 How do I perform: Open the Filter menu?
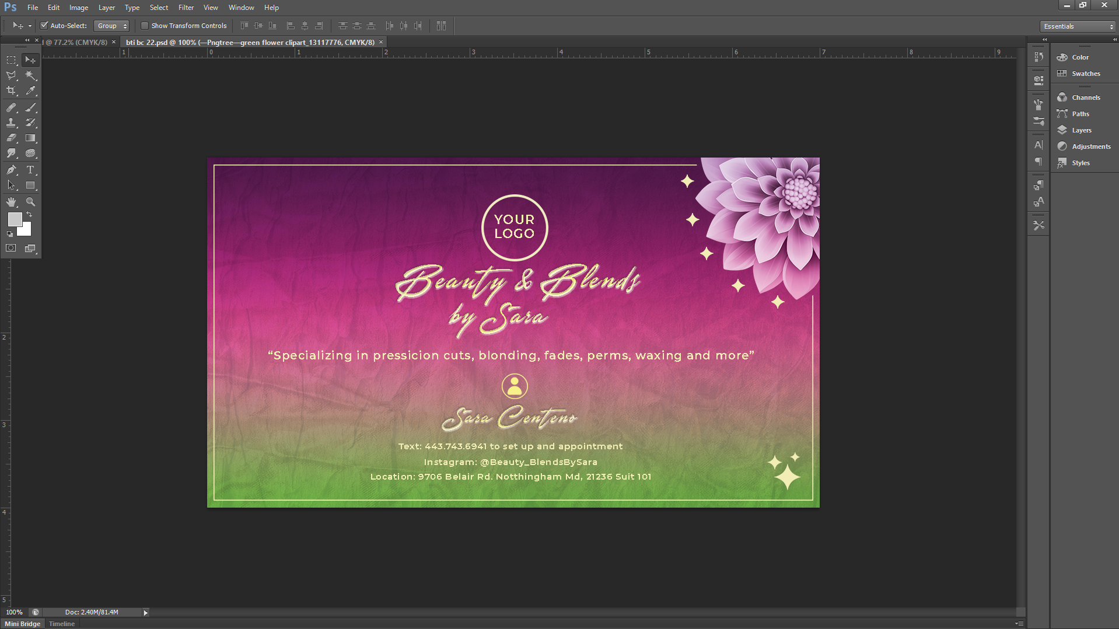(x=186, y=8)
